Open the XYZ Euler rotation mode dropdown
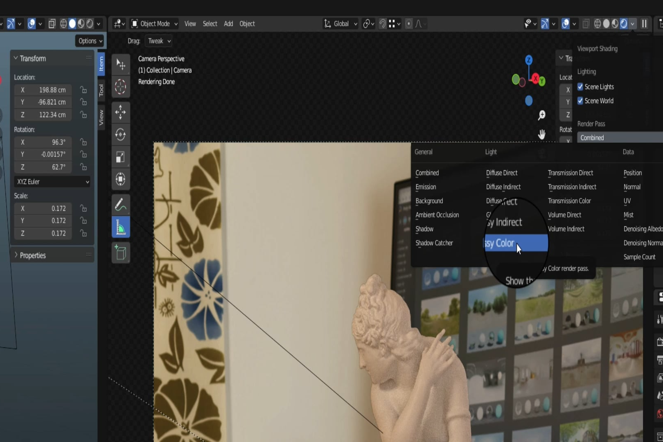 52,182
